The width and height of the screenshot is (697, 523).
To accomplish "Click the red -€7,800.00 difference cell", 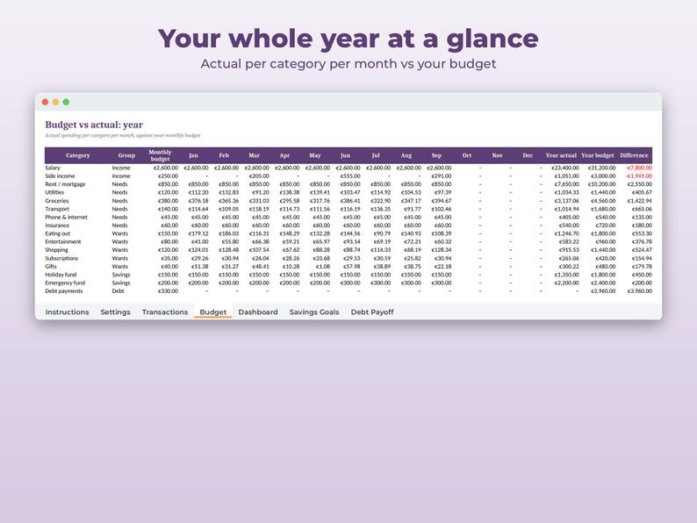I will click(x=639, y=168).
